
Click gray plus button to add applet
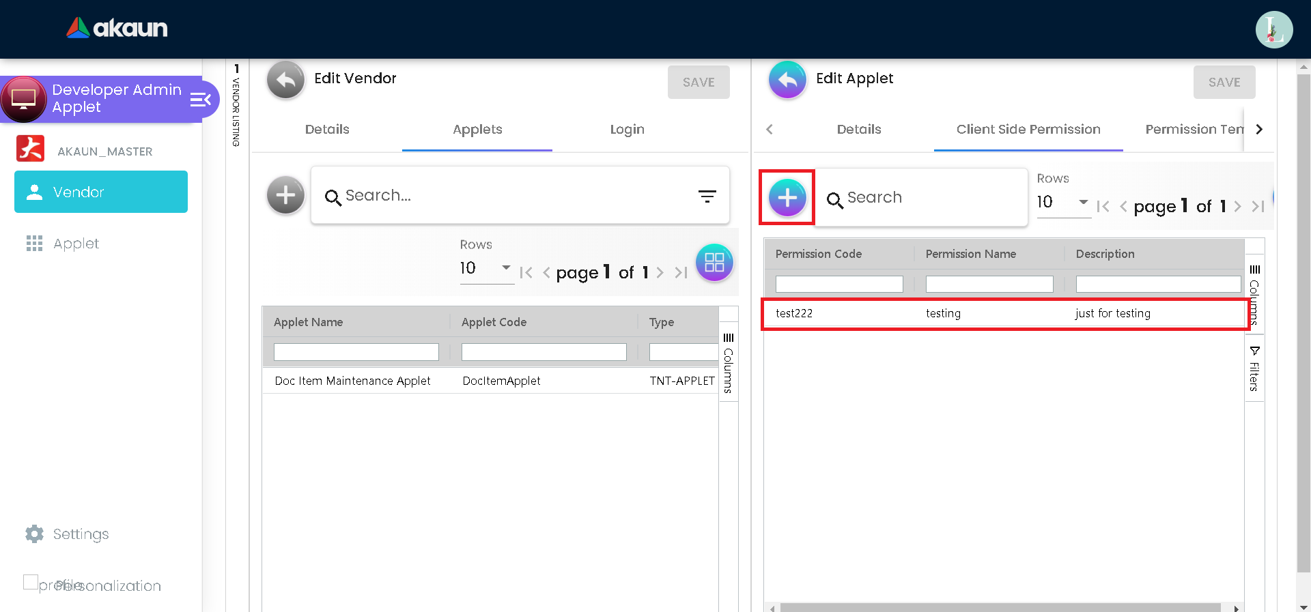coord(285,196)
